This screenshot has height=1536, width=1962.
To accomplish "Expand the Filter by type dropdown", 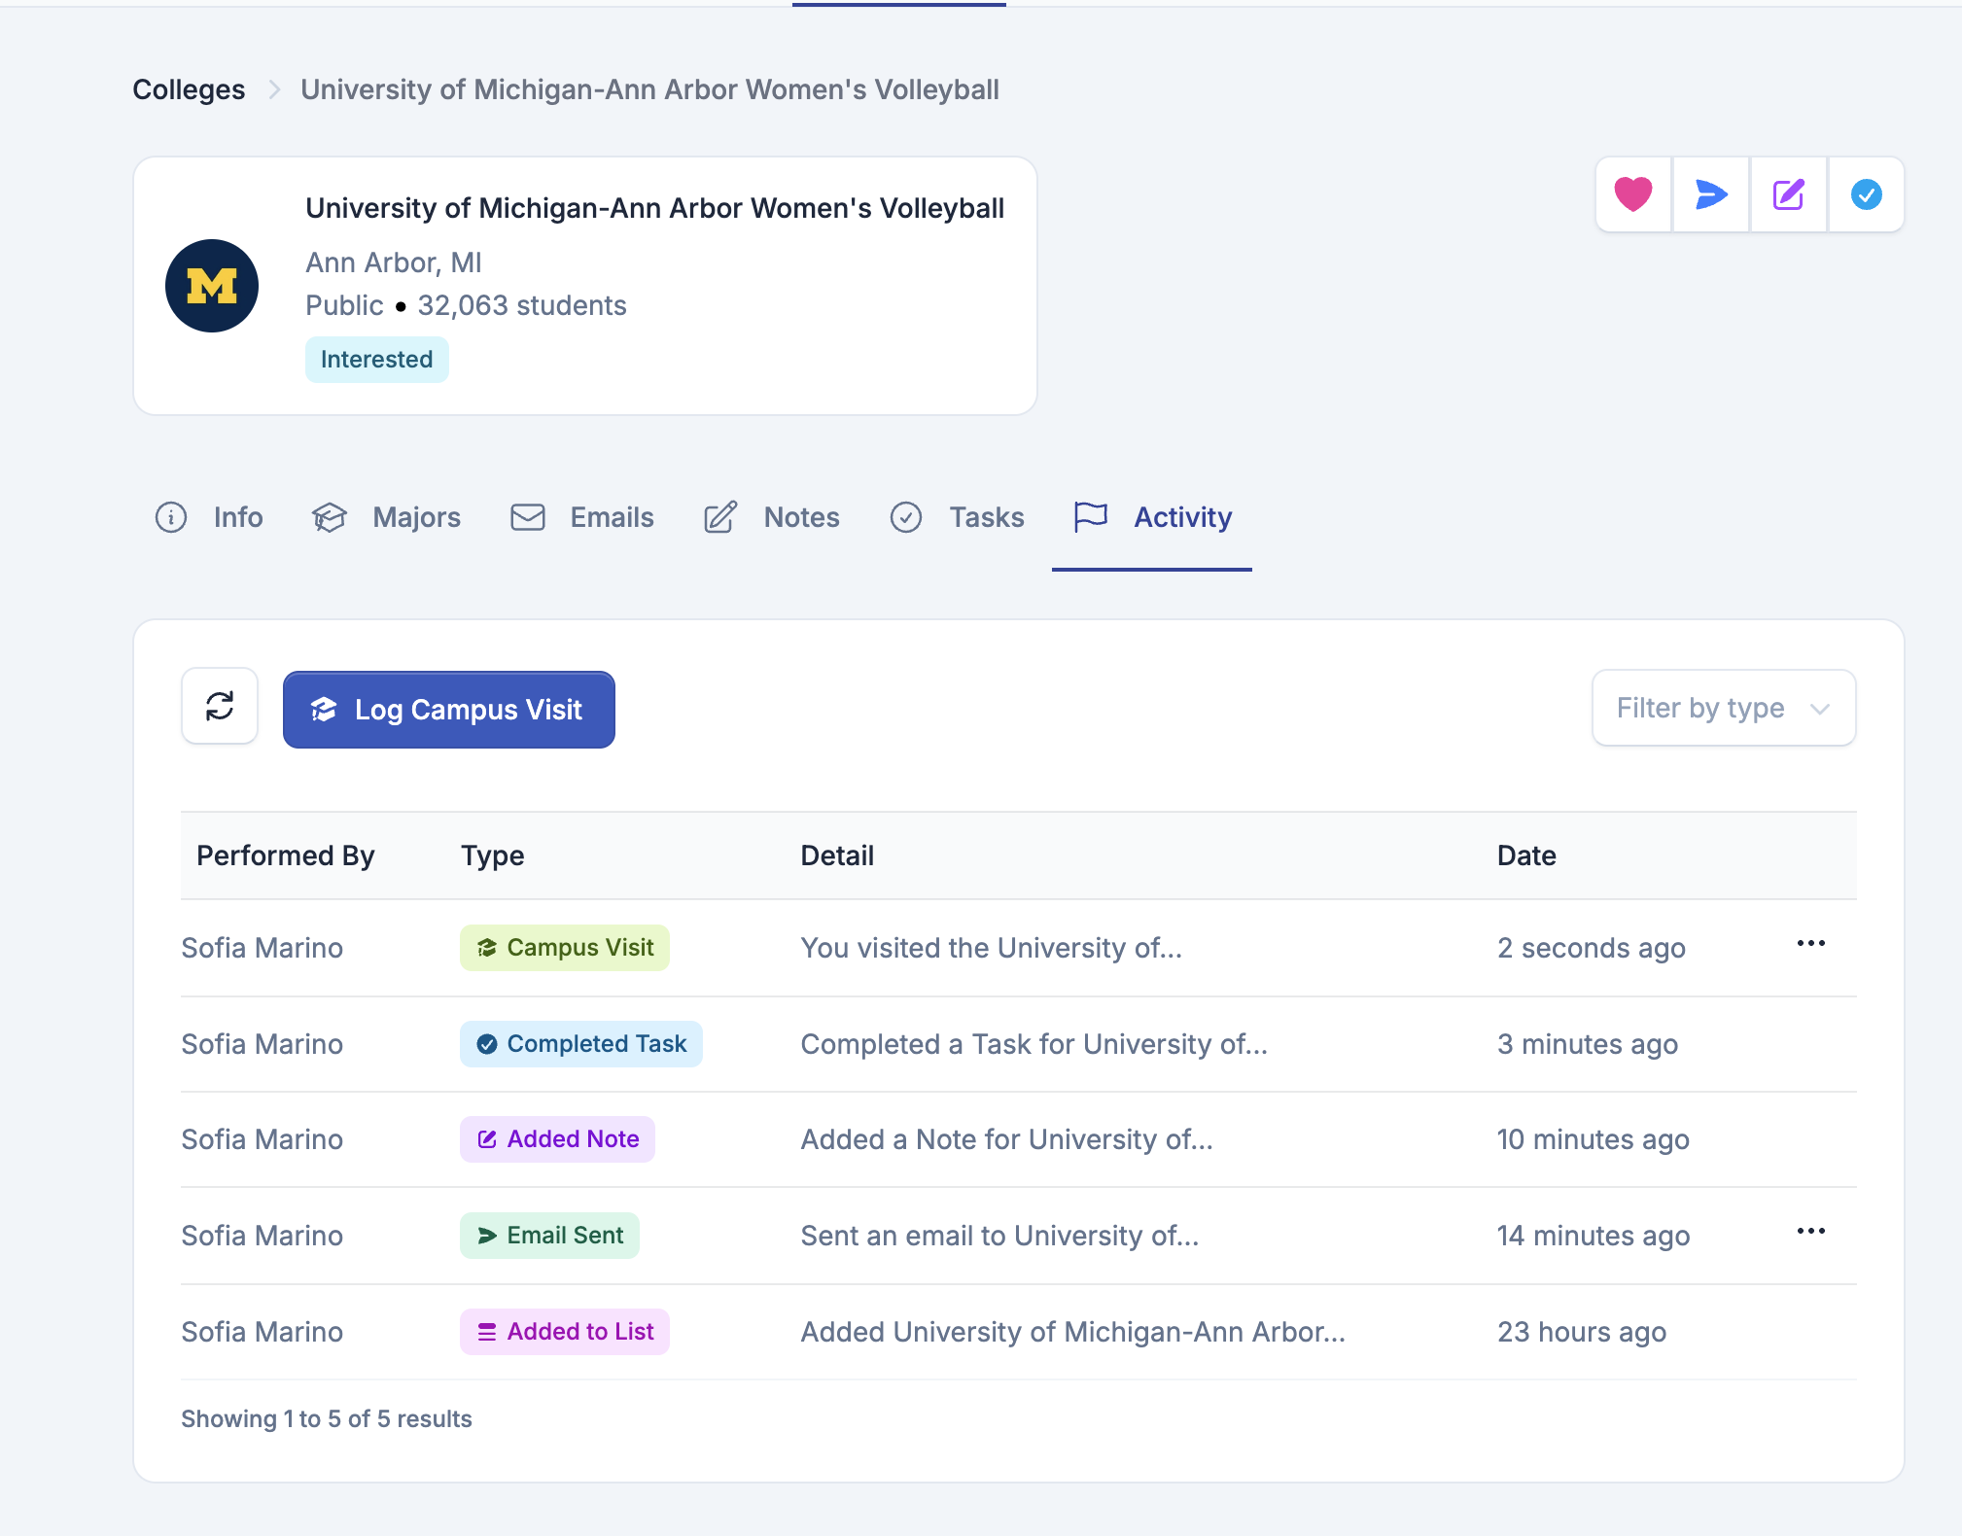I will (1724, 708).
